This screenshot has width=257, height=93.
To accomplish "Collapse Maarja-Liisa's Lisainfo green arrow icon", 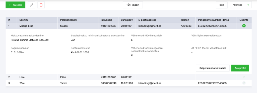I will [244, 26].
